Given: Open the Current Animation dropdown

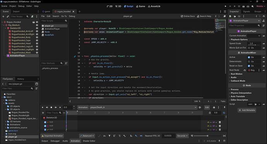Looking at the screenshot, I should coord(254,36).
